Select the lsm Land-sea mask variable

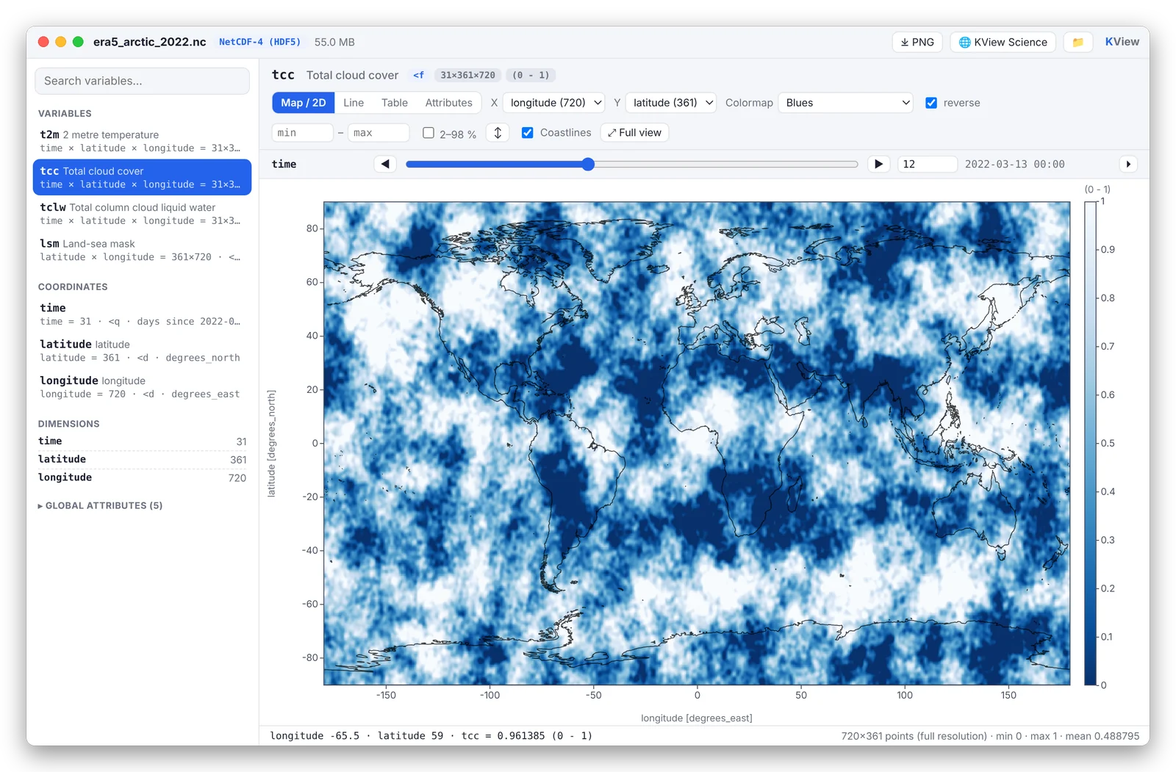tap(142, 250)
